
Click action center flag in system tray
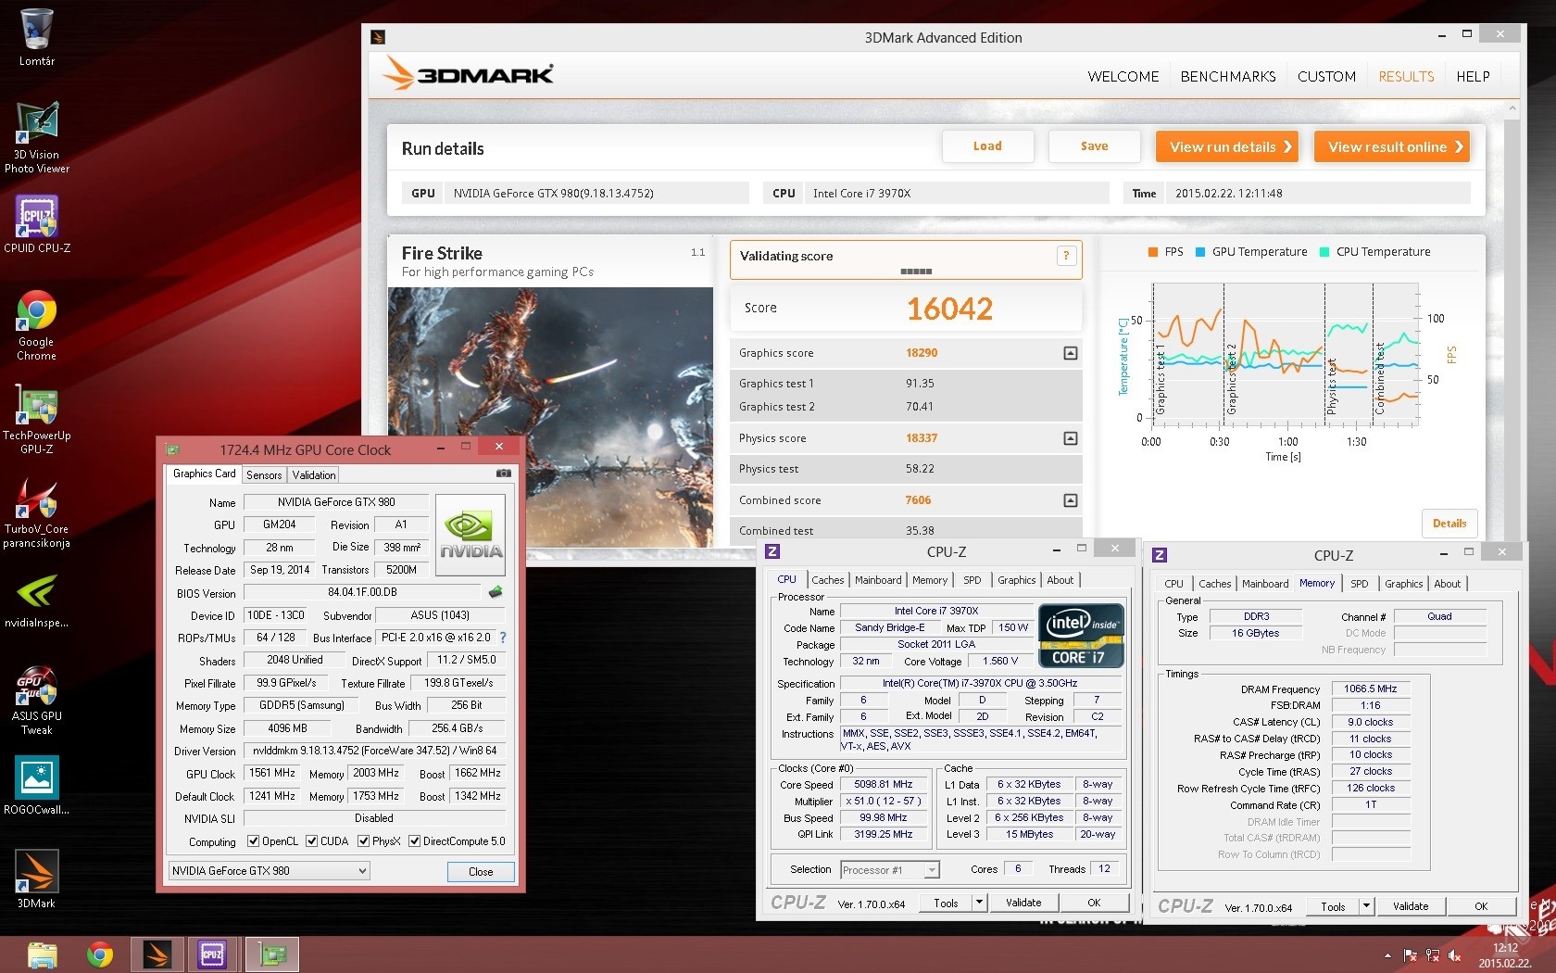pos(1411,955)
